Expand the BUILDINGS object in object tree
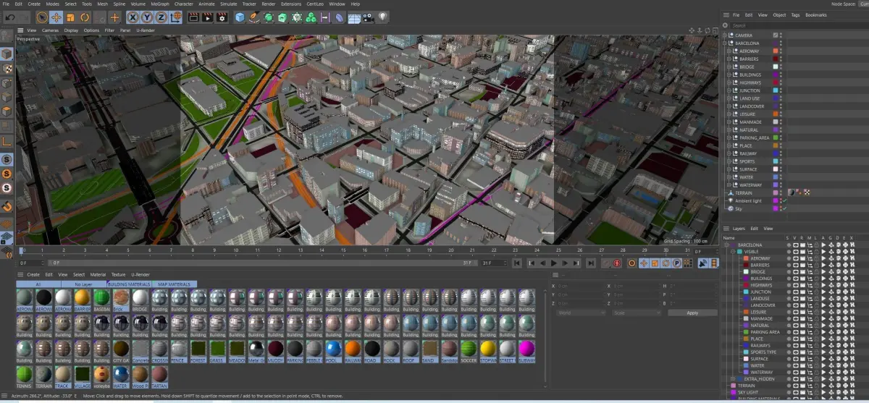869x403 pixels. tap(728, 75)
